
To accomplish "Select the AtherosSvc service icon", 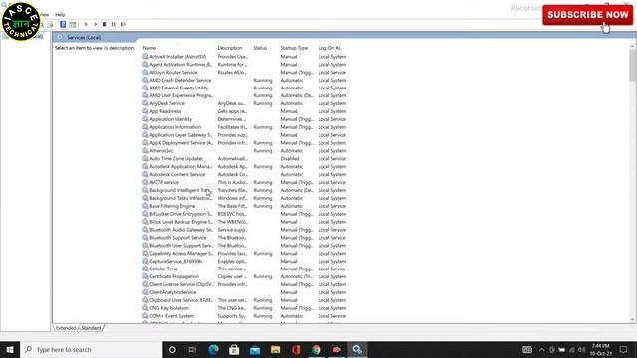I will 145,150.
